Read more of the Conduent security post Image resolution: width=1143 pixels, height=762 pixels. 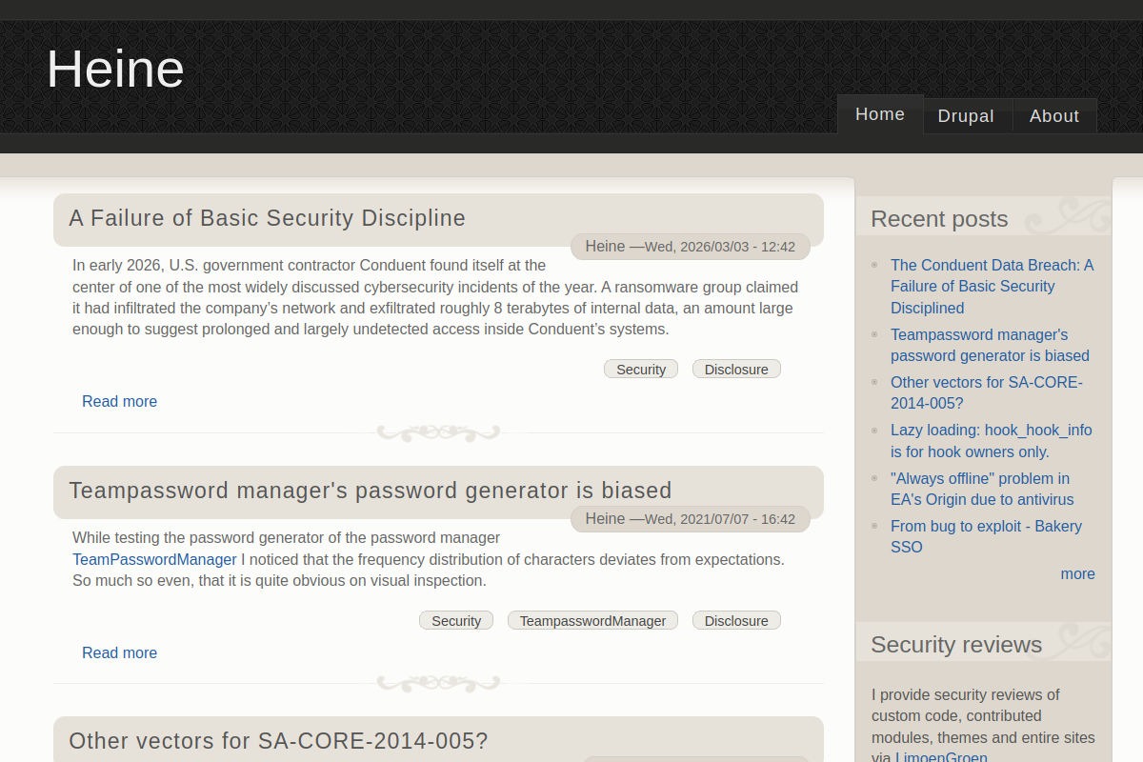pos(120,401)
